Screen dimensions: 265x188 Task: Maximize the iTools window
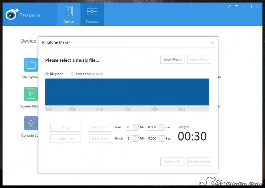[x=250, y=7]
